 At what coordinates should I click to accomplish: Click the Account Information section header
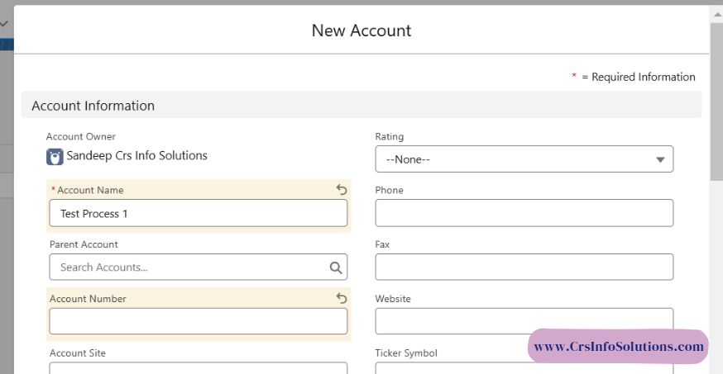pyautogui.click(x=93, y=106)
